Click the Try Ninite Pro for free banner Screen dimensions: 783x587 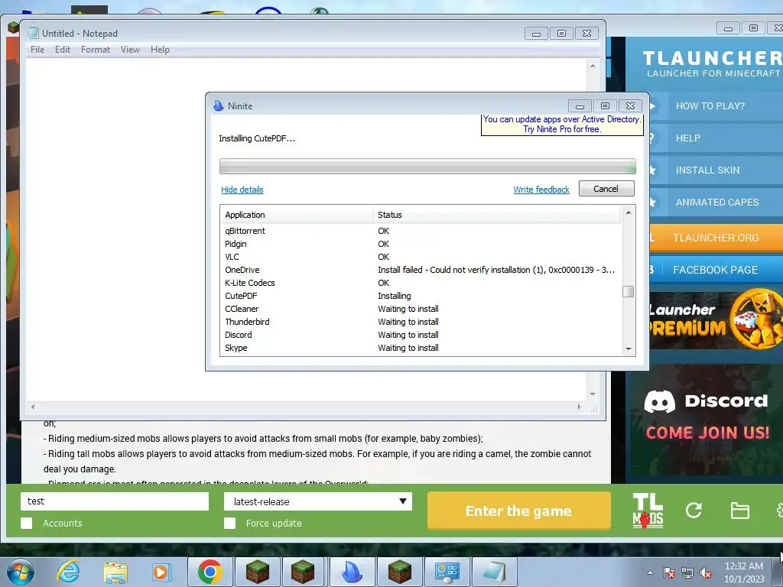(562, 125)
